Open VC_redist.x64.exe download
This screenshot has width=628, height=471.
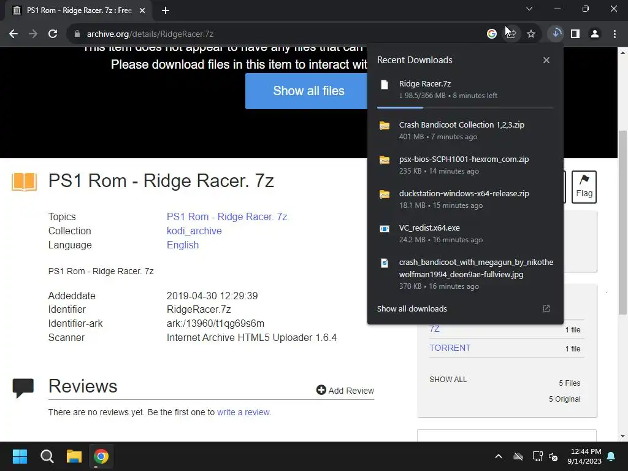[x=465, y=234]
